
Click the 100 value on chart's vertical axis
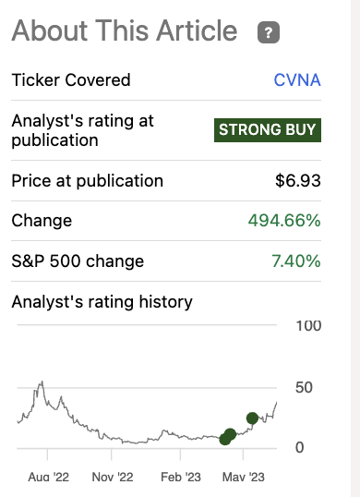[308, 326]
